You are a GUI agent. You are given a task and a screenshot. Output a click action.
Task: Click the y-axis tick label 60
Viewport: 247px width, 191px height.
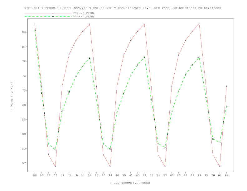[x=24, y=149]
